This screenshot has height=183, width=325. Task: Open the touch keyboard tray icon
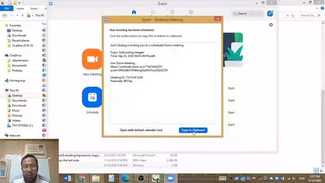click(222, 178)
